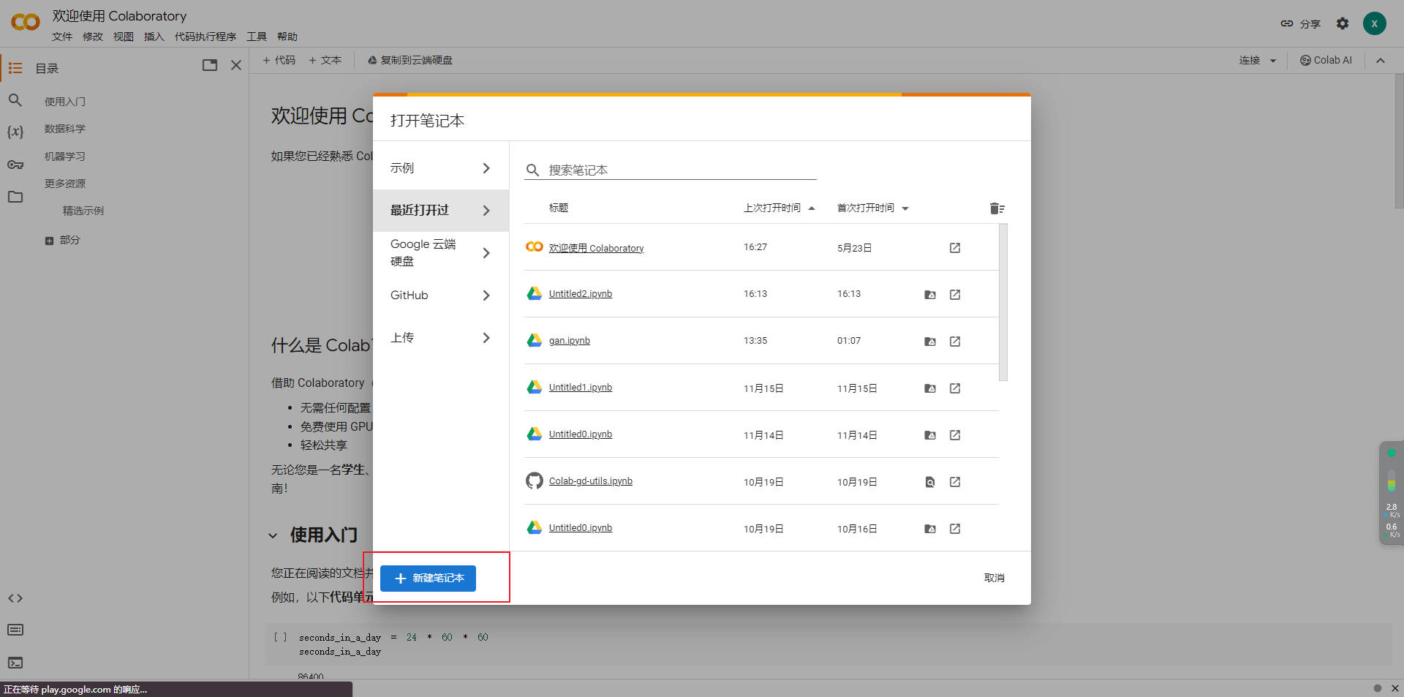The image size is (1404, 697).
Task: Open the variables {x} panel icon
Action: pyautogui.click(x=15, y=132)
